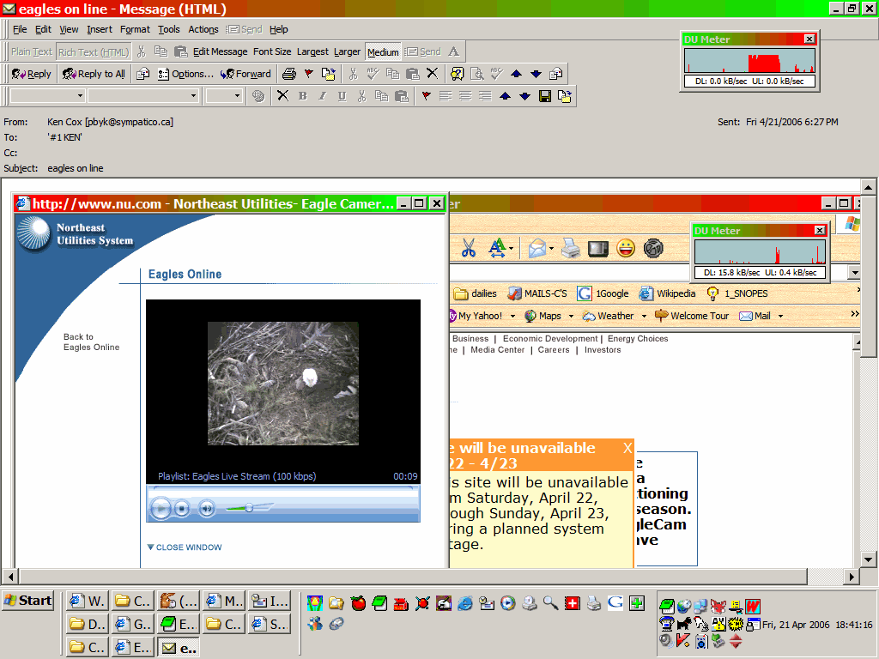Click the Forward button
The image size is (879, 659).
(x=246, y=74)
